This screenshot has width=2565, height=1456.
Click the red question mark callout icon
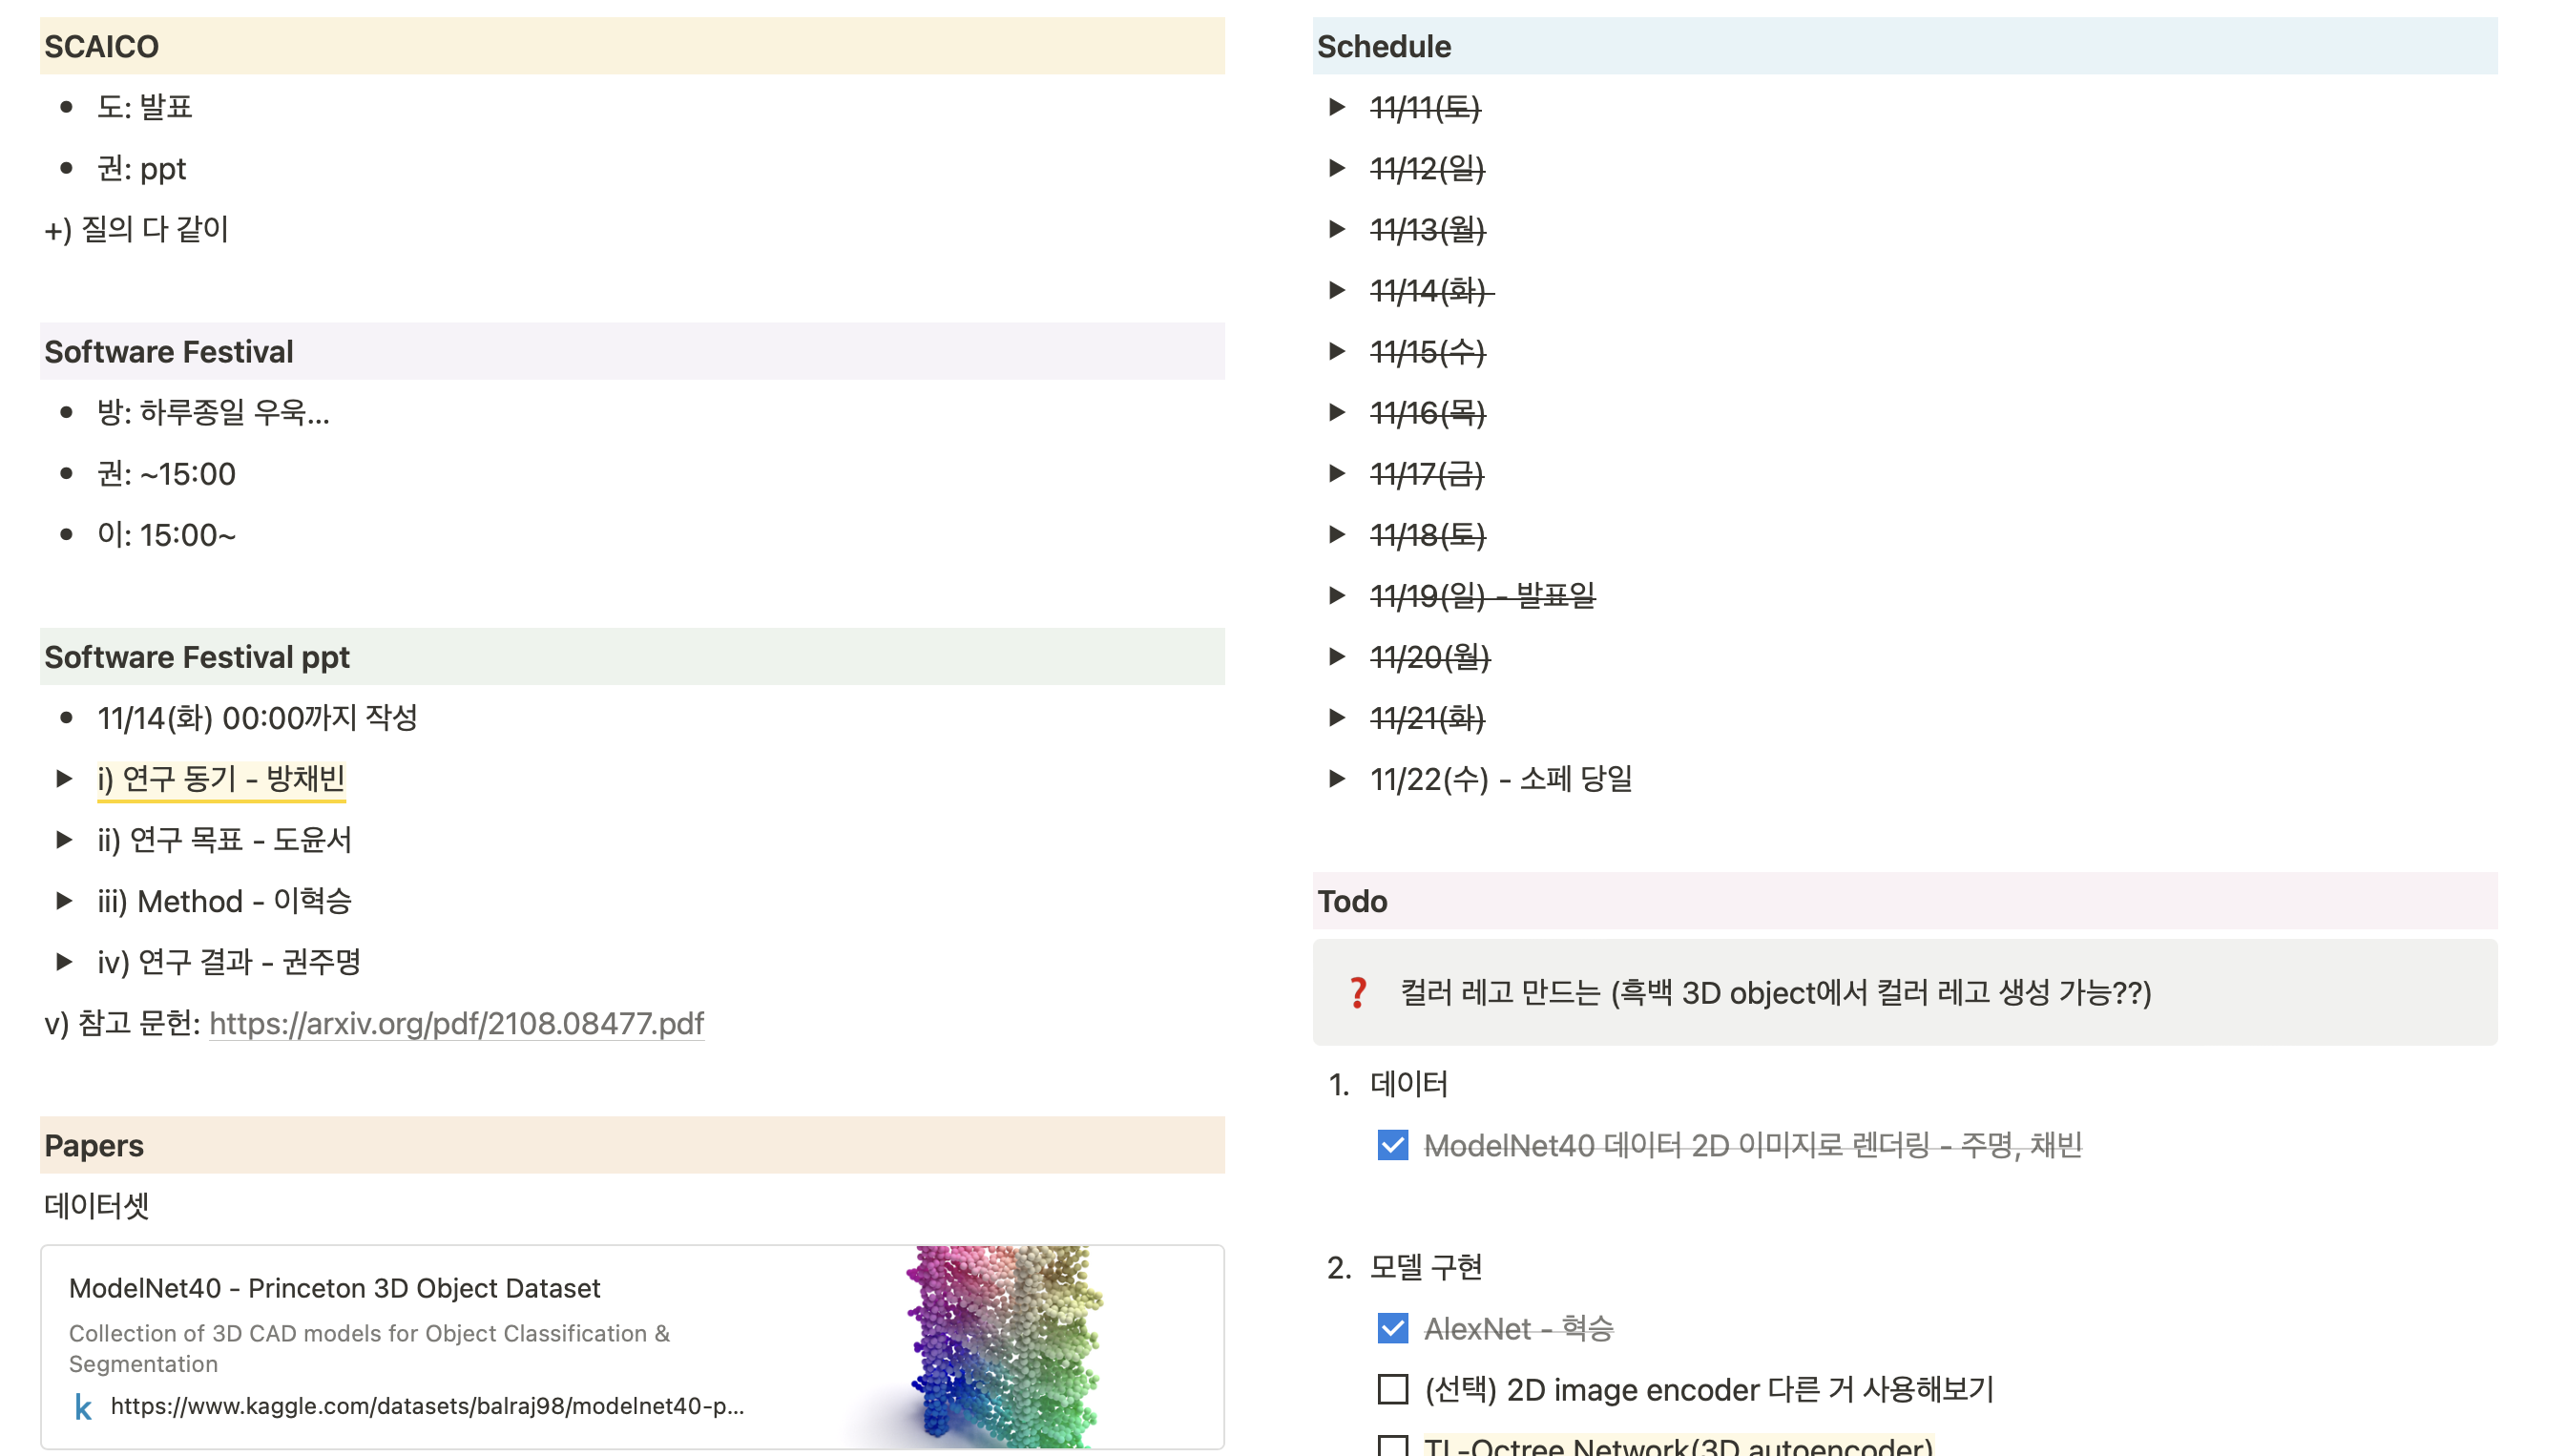coord(1357,993)
